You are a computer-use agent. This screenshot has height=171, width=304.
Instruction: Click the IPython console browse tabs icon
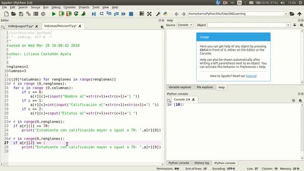coord(169,100)
